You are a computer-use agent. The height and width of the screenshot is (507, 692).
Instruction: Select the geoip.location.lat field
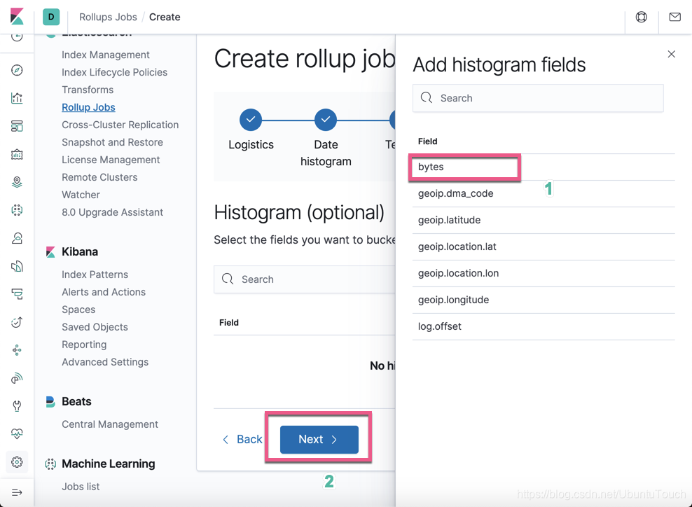coord(544,246)
